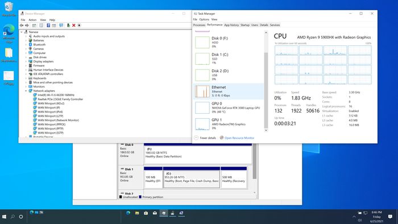
Task: Open the Help menu in Device Manager
Action: pos(52,20)
